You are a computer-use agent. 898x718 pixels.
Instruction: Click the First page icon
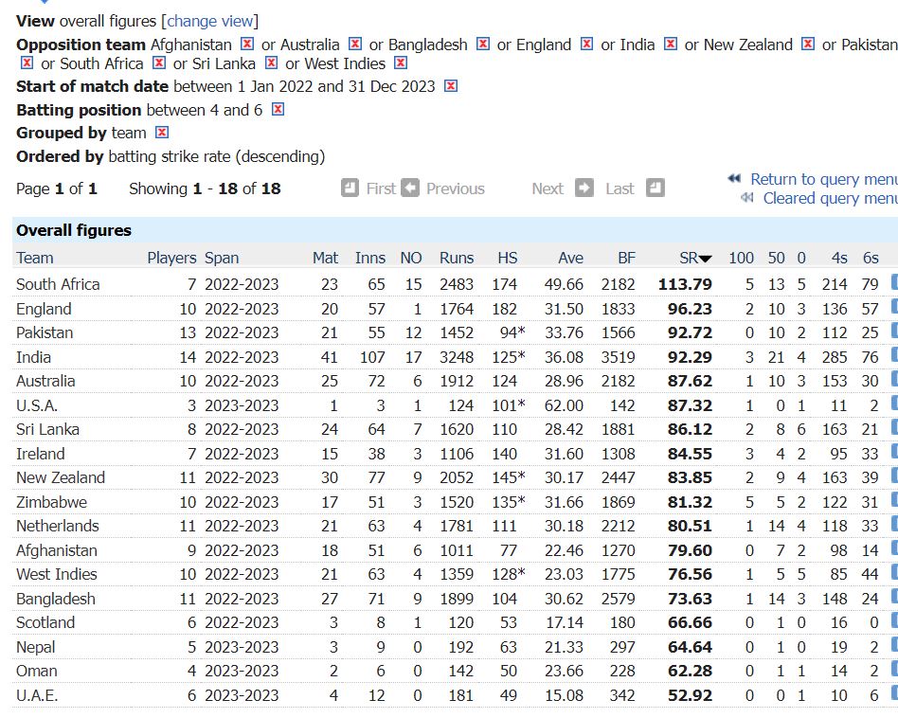(x=350, y=188)
